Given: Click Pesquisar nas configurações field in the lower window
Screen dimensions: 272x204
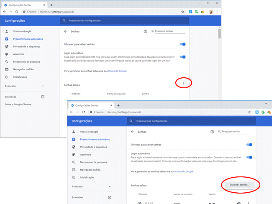Looking at the screenshot, I should 191,121.
